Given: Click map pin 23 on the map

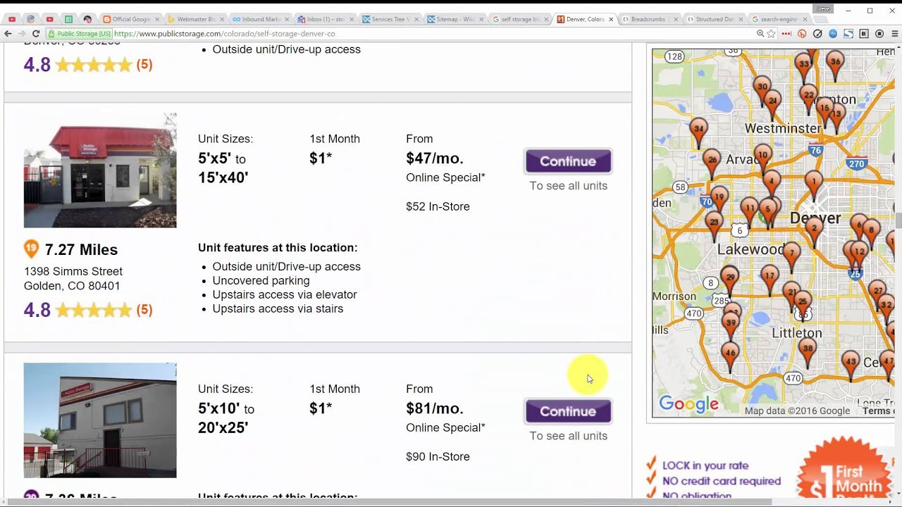Looking at the screenshot, I should 714,225.
